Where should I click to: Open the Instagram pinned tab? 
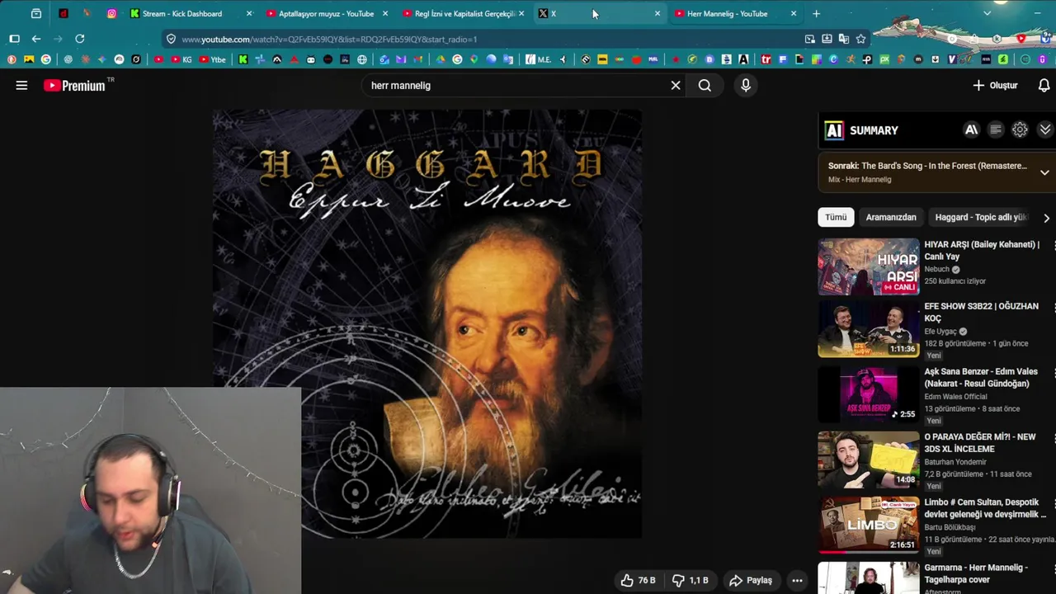pyautogui.click(x=111, y=13)
